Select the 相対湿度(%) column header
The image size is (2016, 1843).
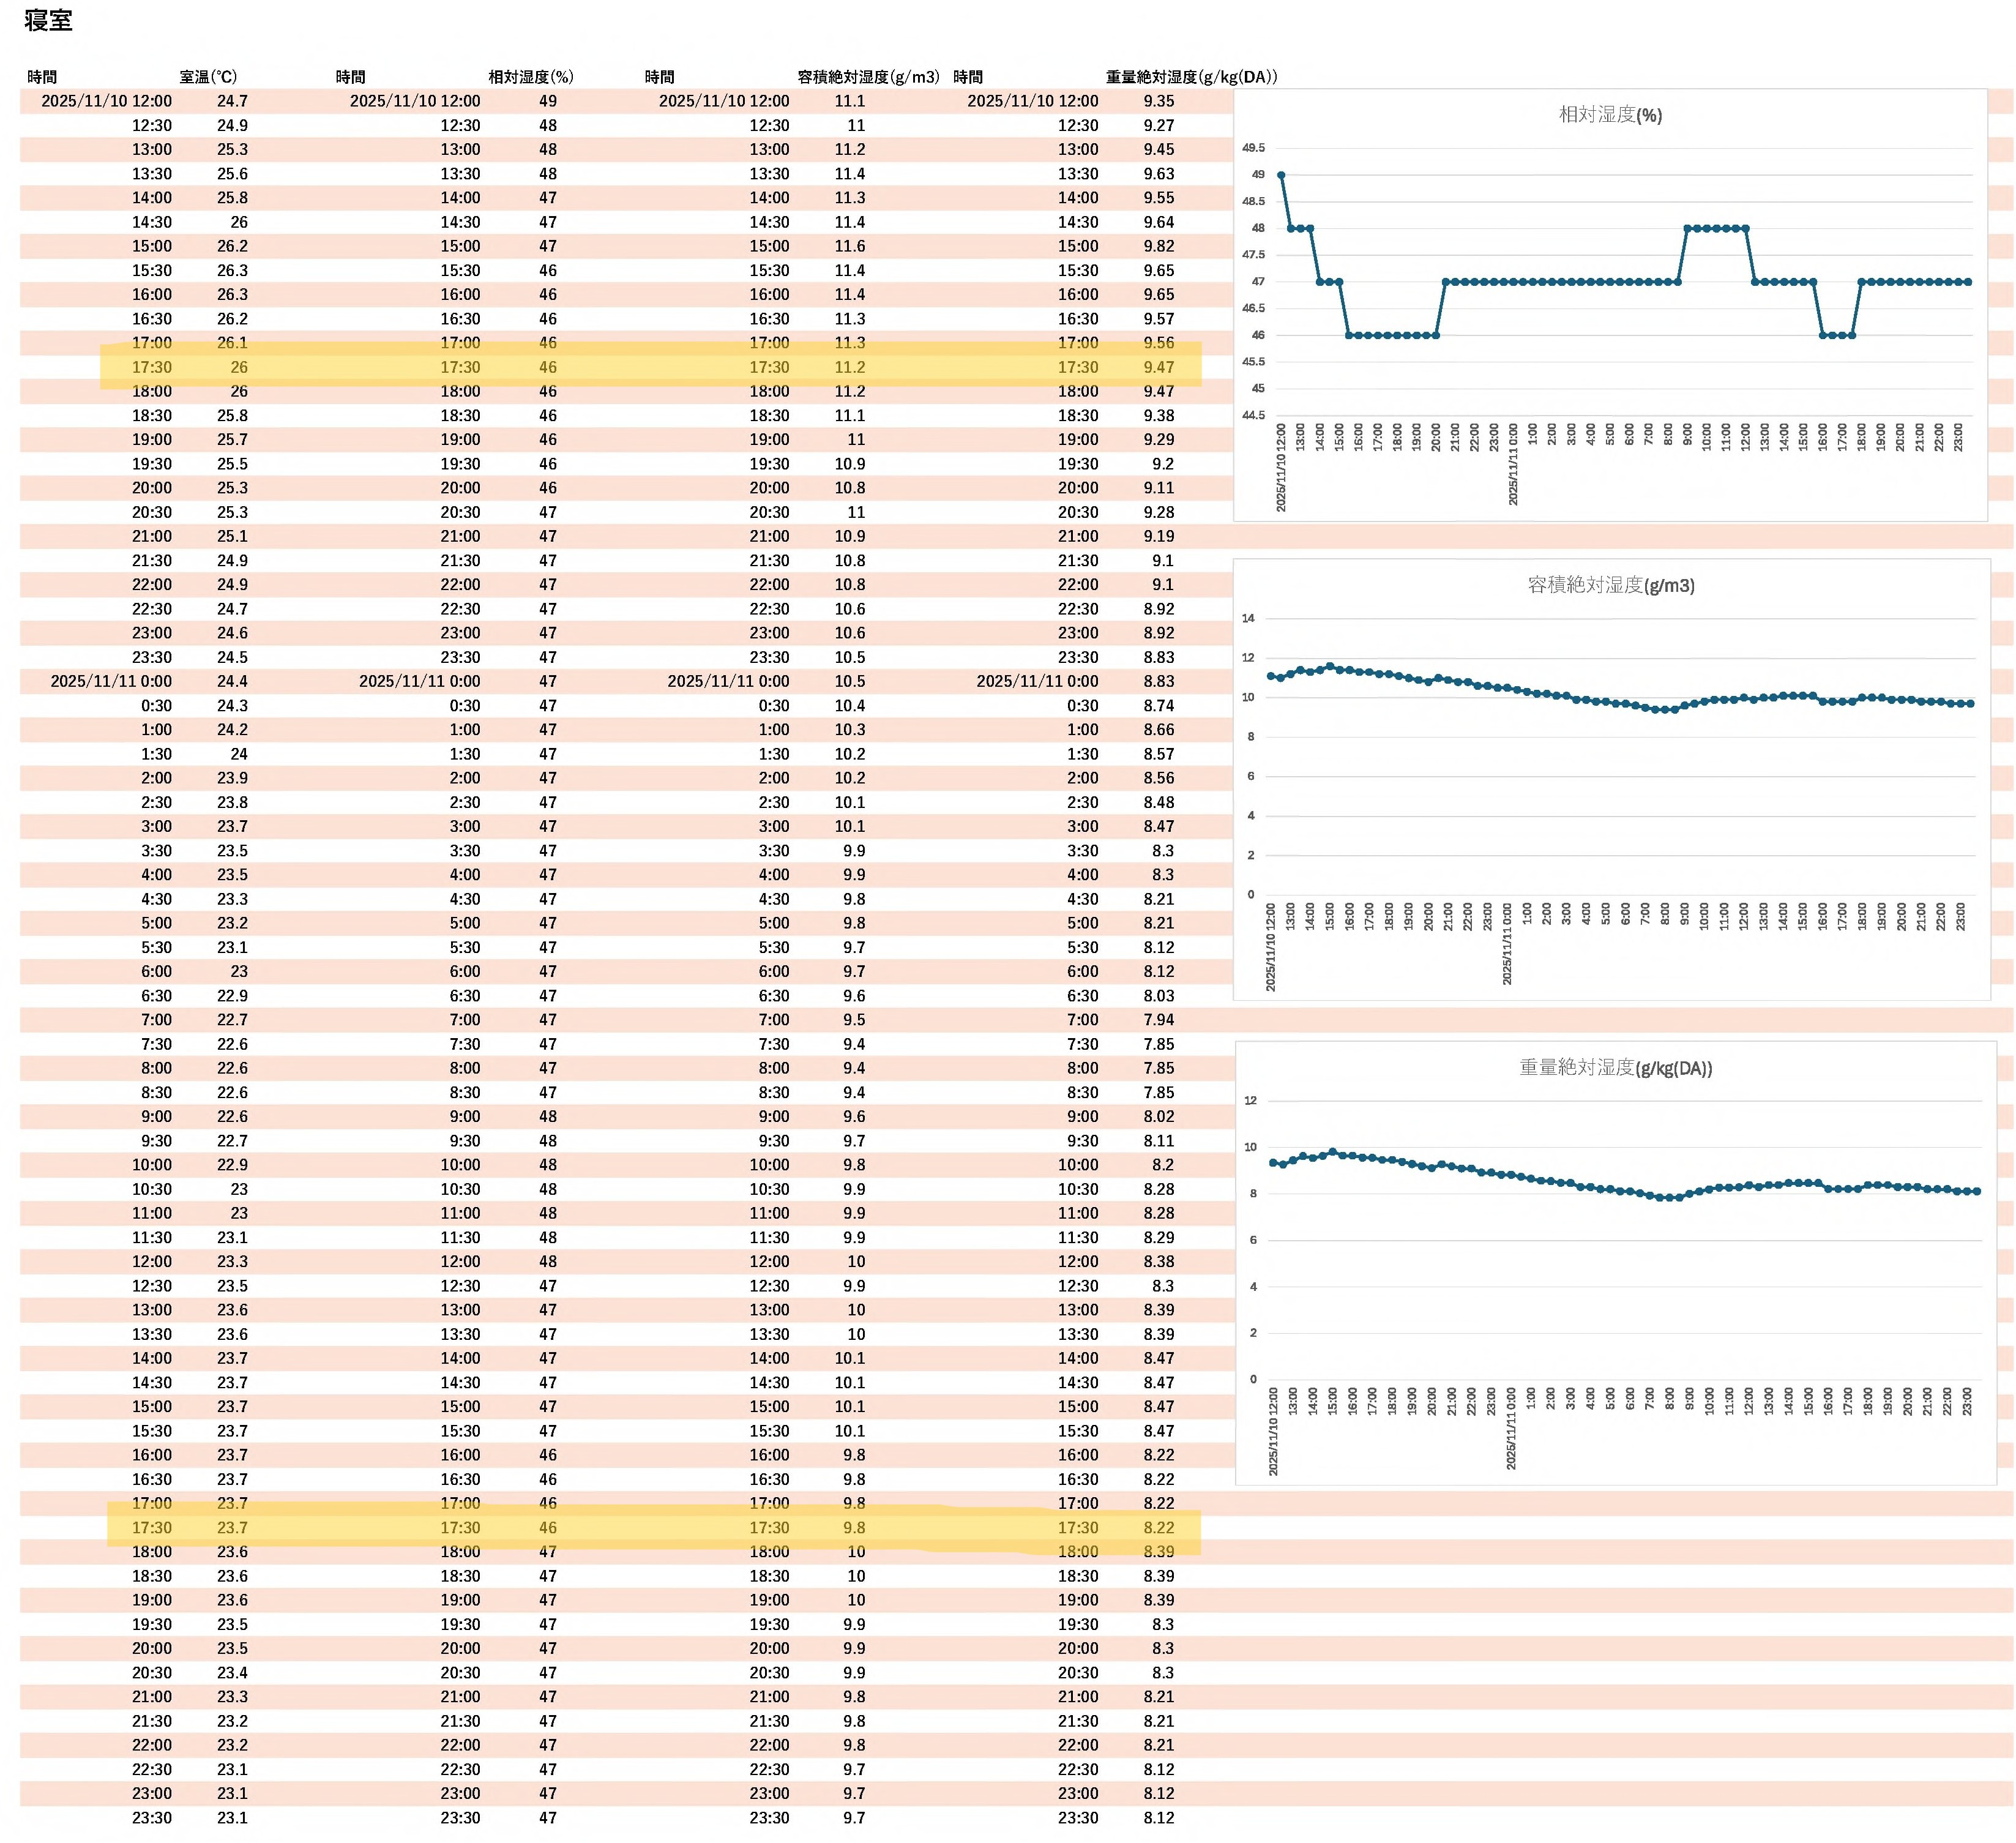click(530, 77)
